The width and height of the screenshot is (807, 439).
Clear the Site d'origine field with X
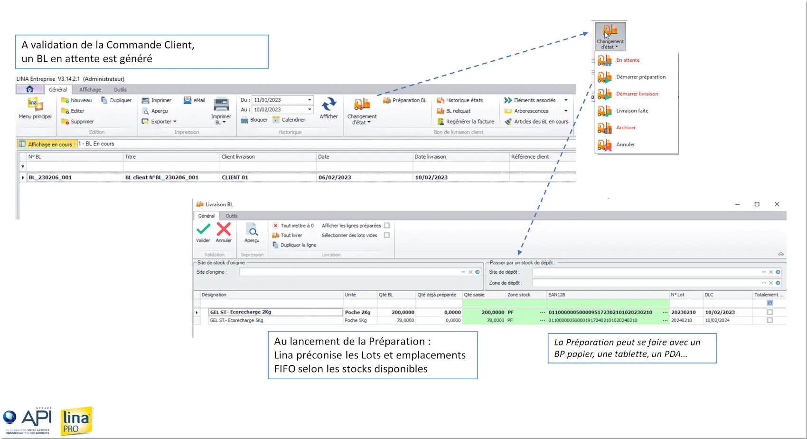[x=470, y=272]
